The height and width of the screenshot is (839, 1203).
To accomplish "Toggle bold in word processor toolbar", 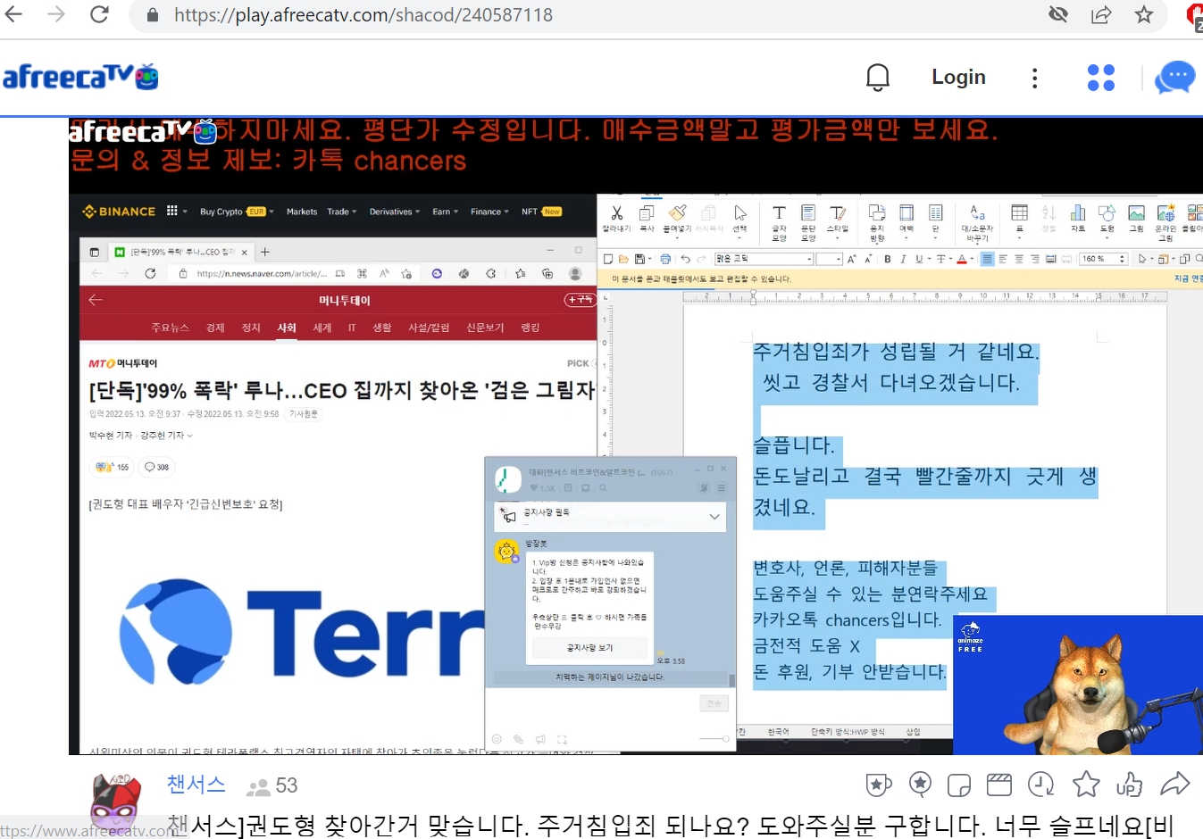I will click(887, 259).
